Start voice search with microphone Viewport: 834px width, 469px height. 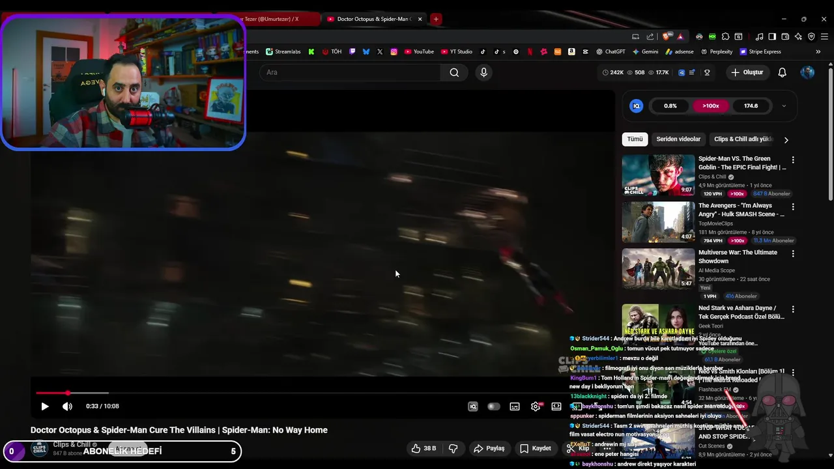point(483,72)
